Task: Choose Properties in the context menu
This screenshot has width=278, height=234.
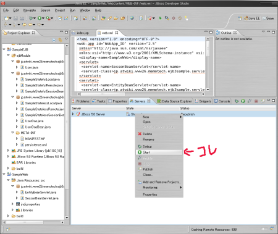Action: 159,194
